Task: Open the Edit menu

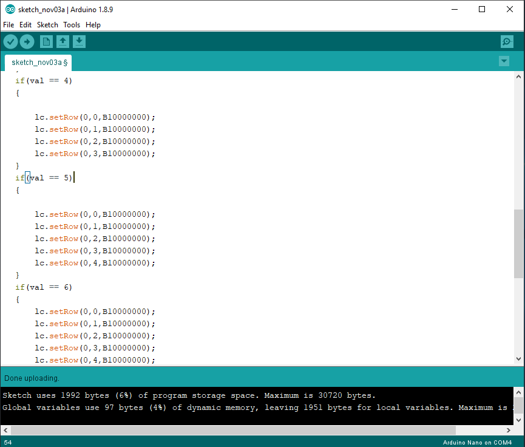Action: click(x=25, y=25)
